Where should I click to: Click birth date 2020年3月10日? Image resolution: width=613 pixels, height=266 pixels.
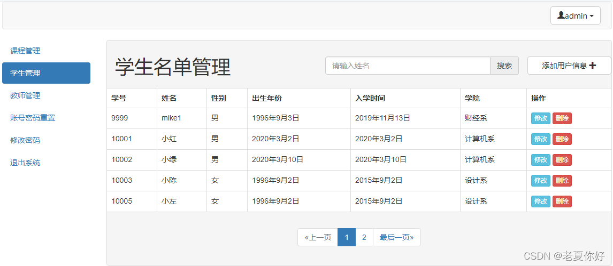(278, 160)
